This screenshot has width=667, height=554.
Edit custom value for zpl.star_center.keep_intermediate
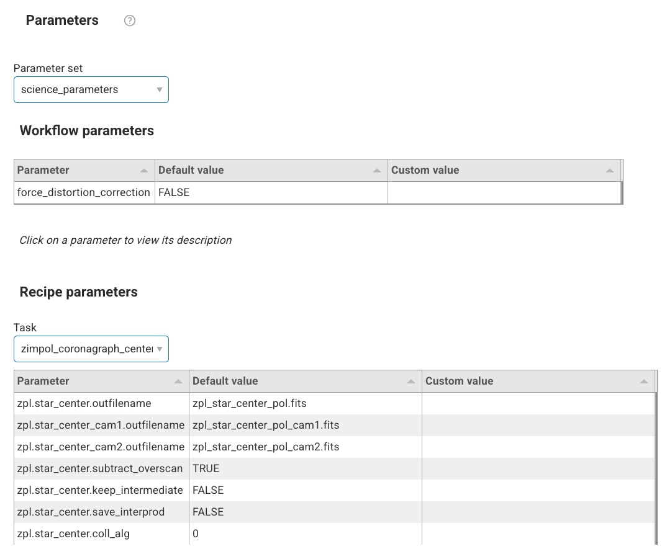click(x=538, y=490)
